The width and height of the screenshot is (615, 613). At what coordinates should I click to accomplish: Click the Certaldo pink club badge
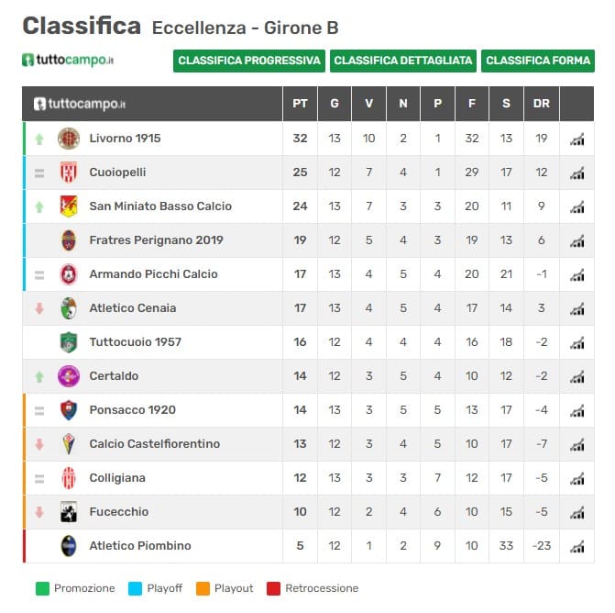69,376
